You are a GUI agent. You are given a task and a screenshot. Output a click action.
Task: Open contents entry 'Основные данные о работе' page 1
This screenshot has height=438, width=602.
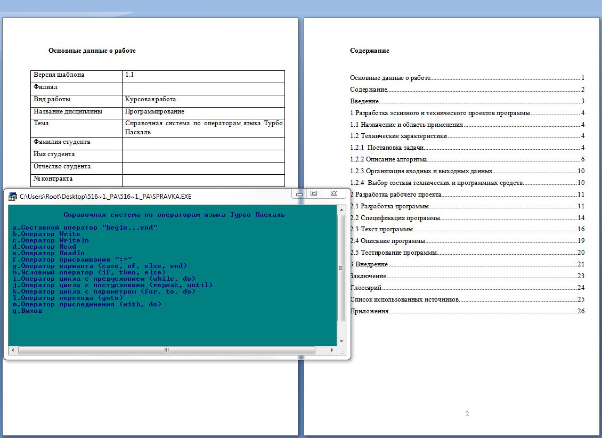tap(467, 78)
